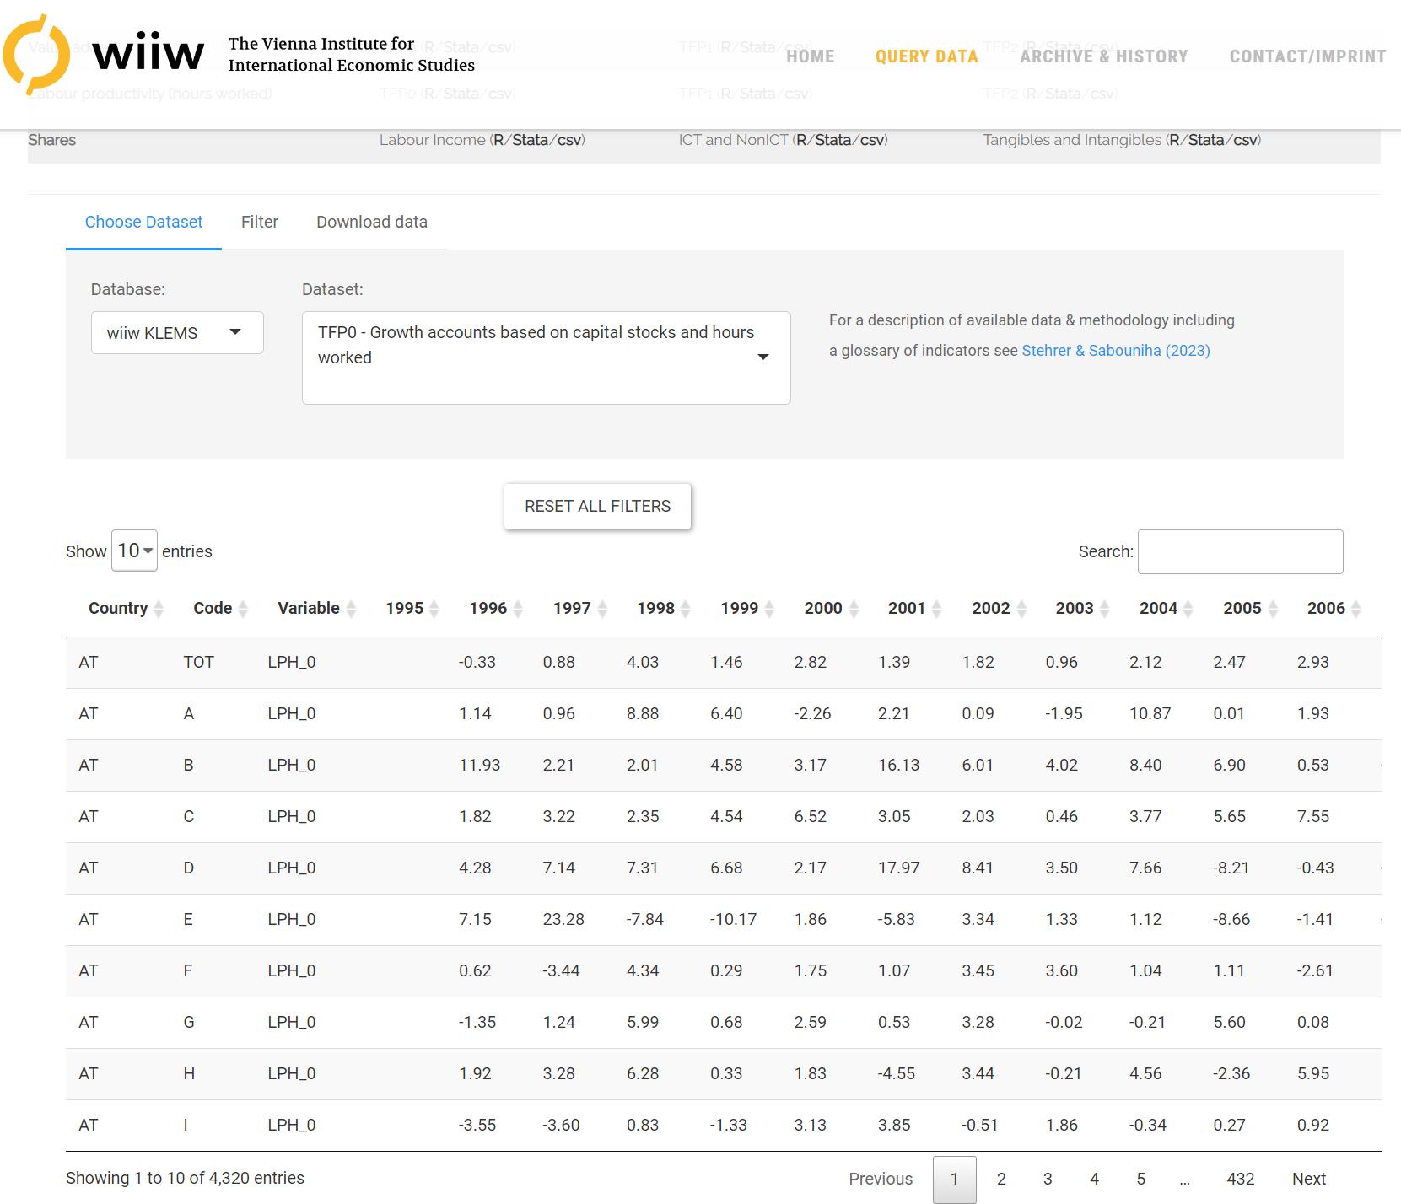Sort by Variable column sort icon

pyautogui.click(x=352, y=609)
